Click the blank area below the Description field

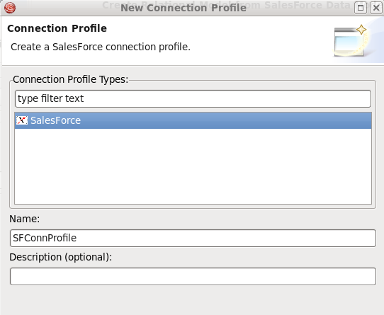coord(193,301)
